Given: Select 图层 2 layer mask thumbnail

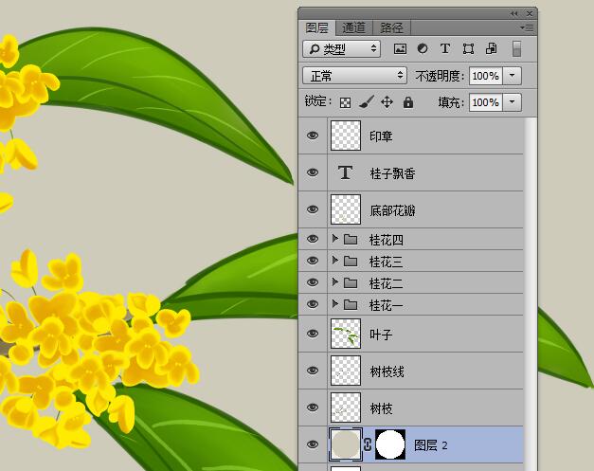Looking at the screenshot, I should coord(390,444).
